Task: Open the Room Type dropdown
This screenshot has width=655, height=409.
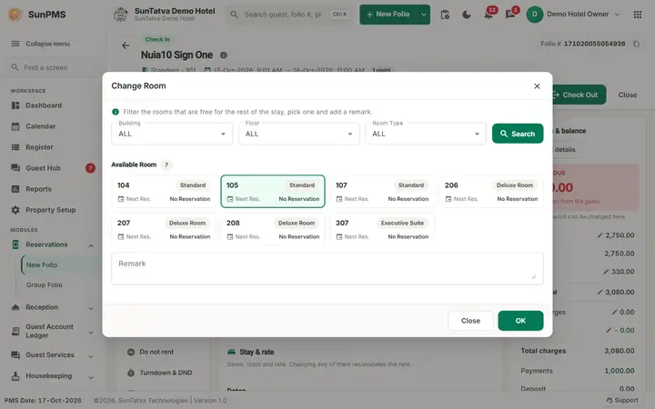Action: 426,134
